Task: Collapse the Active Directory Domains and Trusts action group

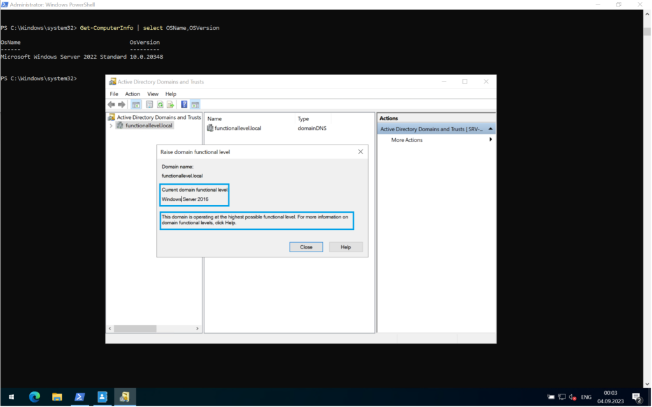Action: (490, 128)
